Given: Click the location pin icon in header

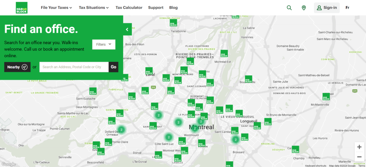Looking at the screenshot, I should point(304,7).
